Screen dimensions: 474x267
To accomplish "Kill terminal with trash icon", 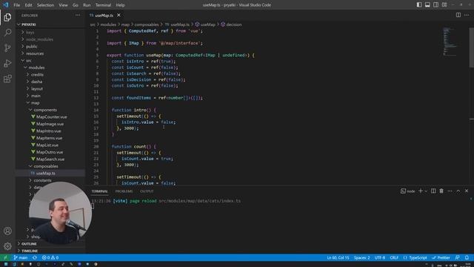I will tap(441, 191).
